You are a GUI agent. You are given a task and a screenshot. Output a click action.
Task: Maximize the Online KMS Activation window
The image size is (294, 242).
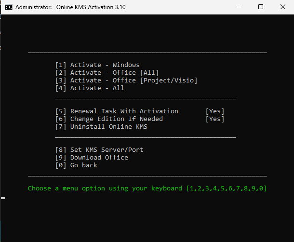tap(261, 7)
